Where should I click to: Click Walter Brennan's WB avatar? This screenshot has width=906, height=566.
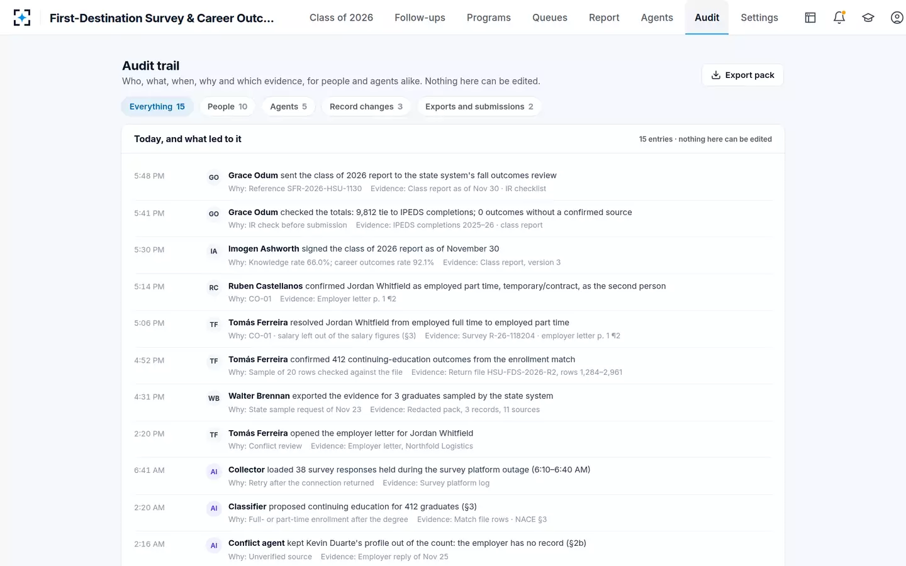[214, 398]
